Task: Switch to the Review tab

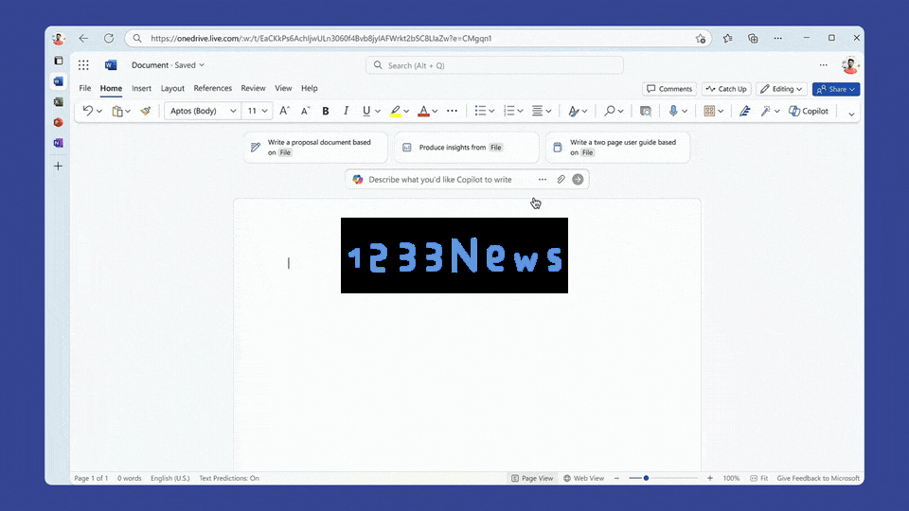Action: pyautogui.click(x=253, y=88)
